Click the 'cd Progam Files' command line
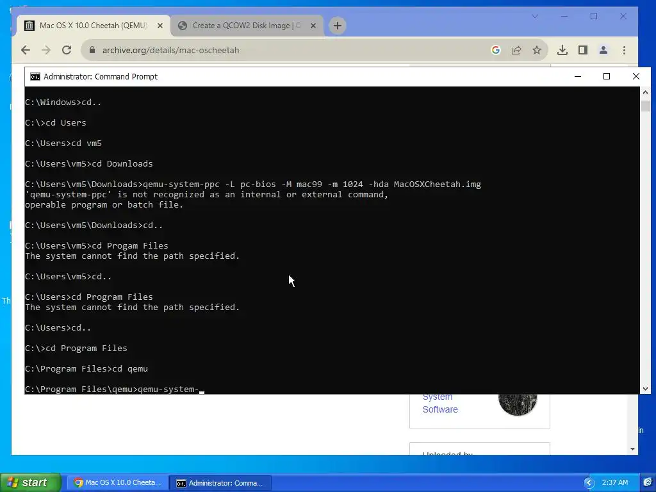The width and height of the screenshot is (656, 492). [96, 245]
